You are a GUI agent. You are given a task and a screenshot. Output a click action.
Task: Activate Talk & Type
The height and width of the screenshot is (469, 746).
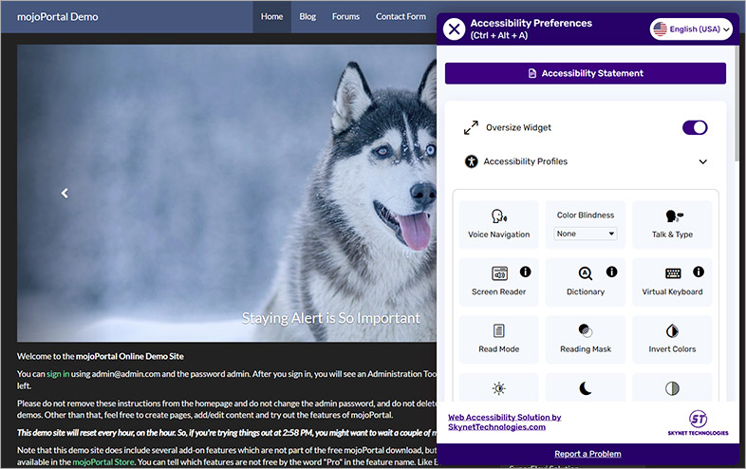[x=672, y=224]
